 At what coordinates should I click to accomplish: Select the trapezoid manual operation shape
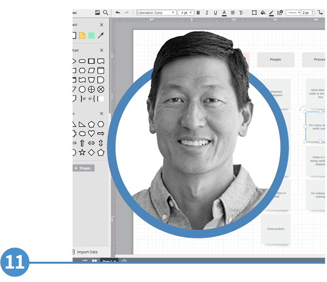click(91, 80)
